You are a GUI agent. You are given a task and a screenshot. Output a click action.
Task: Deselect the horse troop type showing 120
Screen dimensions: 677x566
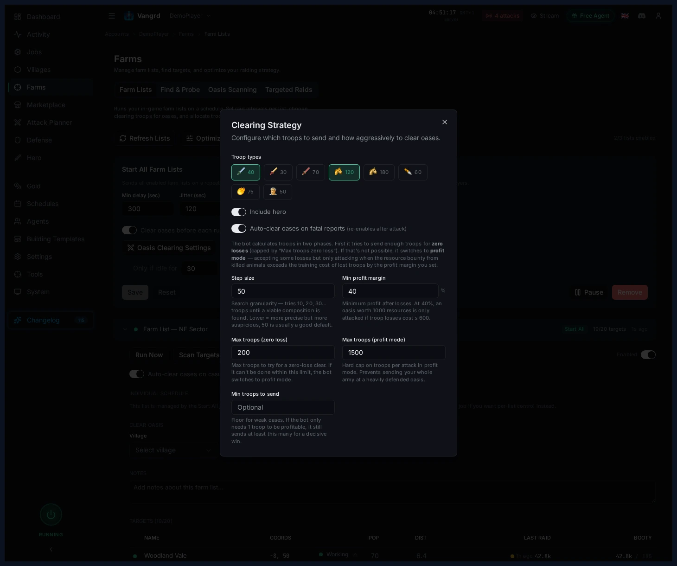[x=344, y=172]
